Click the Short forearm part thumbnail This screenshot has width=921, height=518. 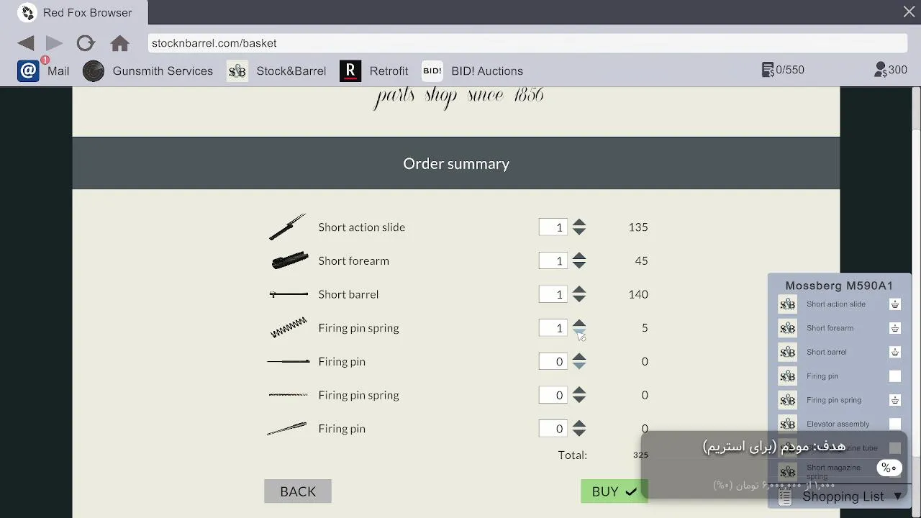(x=289, y=260)
